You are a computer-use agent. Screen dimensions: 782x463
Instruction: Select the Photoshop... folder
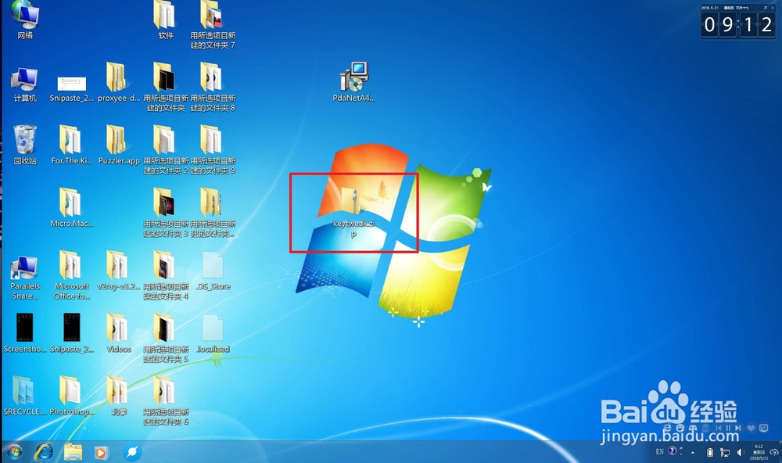(72, 397)
